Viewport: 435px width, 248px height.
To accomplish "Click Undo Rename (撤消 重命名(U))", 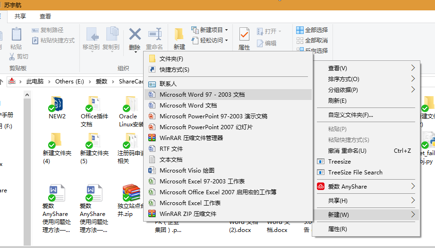I will point(366,150).
